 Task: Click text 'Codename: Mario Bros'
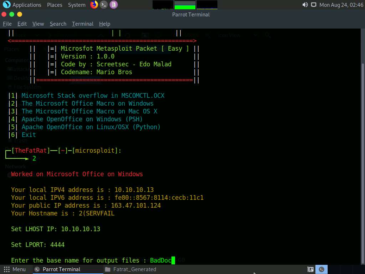[x=96, y=72]
